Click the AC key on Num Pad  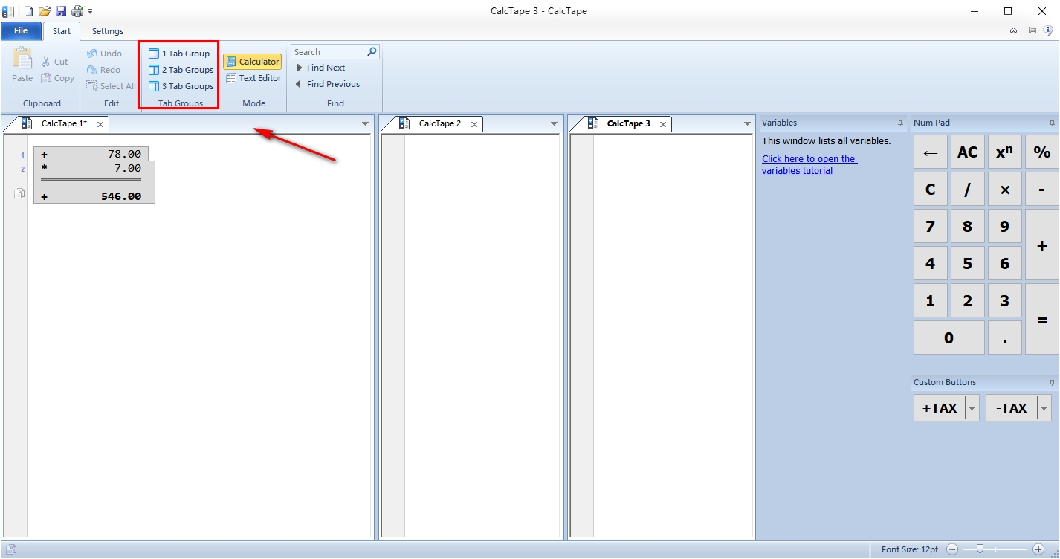(x=967, y=152)
